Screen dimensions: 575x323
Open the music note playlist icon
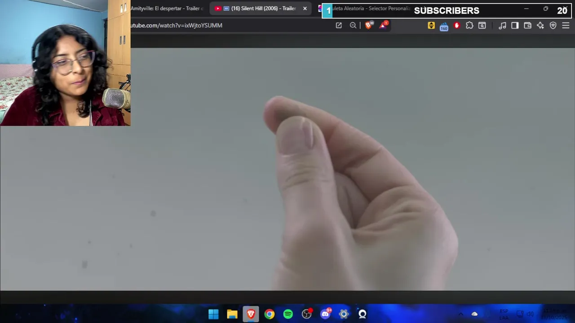(x=502, y=26)
